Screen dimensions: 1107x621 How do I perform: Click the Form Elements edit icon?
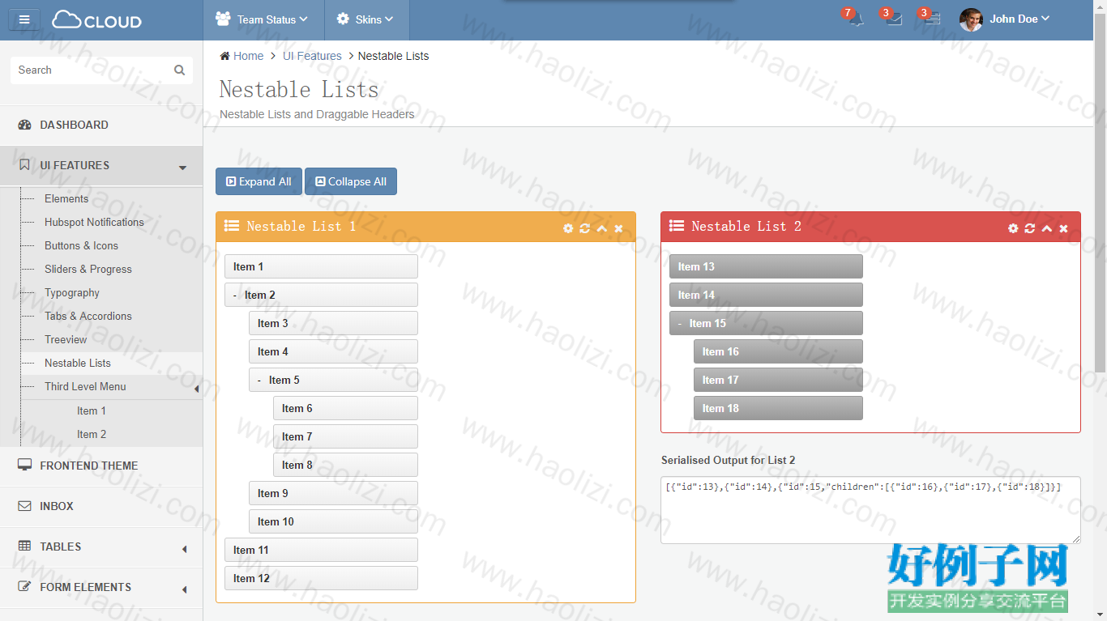tap(24, 587)
